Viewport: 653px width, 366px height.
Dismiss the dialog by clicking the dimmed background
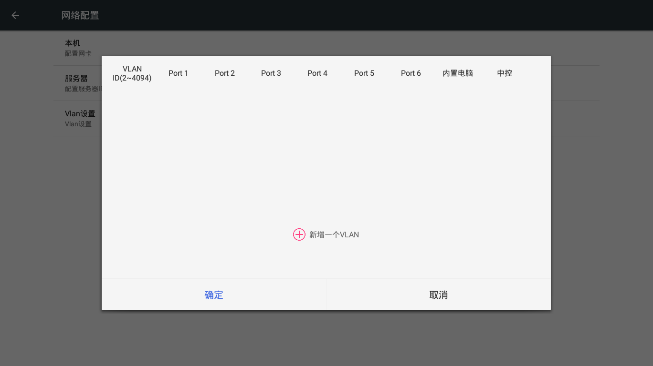click(x=326, y=338)
